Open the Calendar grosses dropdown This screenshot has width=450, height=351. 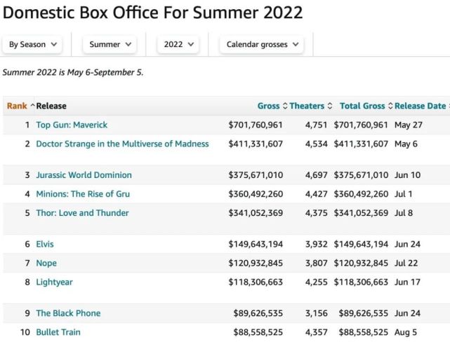263,44
